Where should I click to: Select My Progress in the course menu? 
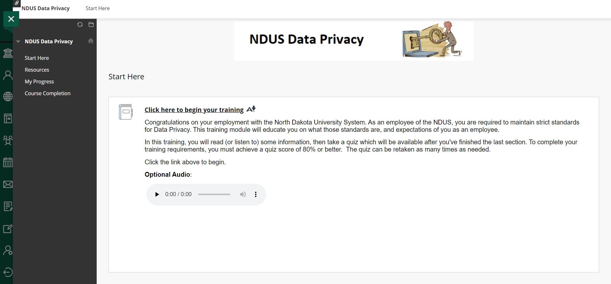[39, 82]
